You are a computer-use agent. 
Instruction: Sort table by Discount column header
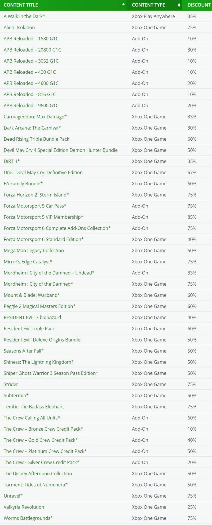[x=199, y=5]
